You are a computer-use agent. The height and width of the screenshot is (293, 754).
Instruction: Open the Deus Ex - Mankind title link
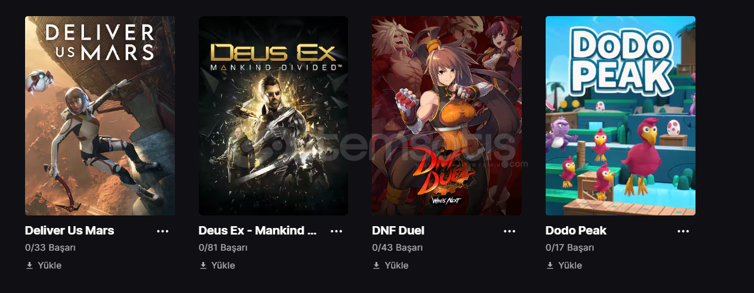[257, 230]
